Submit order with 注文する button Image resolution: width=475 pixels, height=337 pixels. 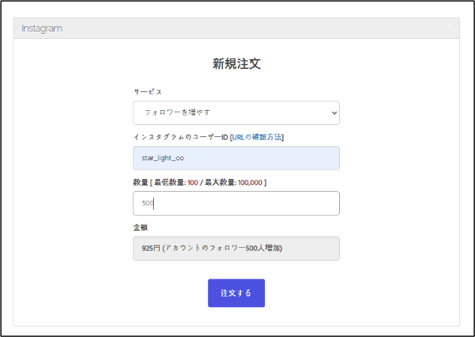pyautogui.click(x=236, y=293)
